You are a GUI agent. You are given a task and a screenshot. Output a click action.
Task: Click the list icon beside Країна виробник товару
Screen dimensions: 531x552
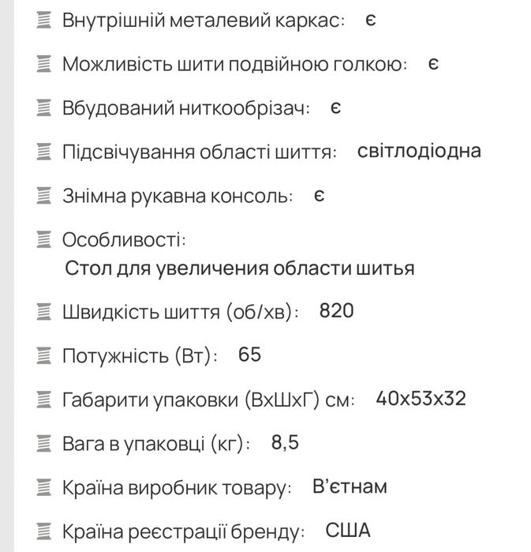click(44, 487)
